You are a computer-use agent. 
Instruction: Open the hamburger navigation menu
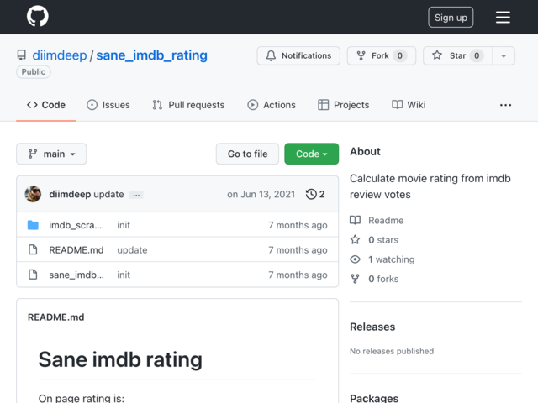coord(503,17)
